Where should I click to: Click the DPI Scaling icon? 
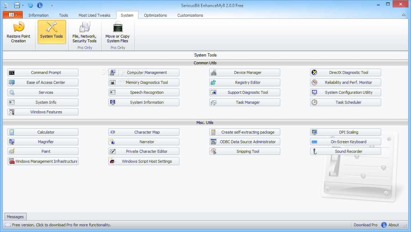(314, 132)
